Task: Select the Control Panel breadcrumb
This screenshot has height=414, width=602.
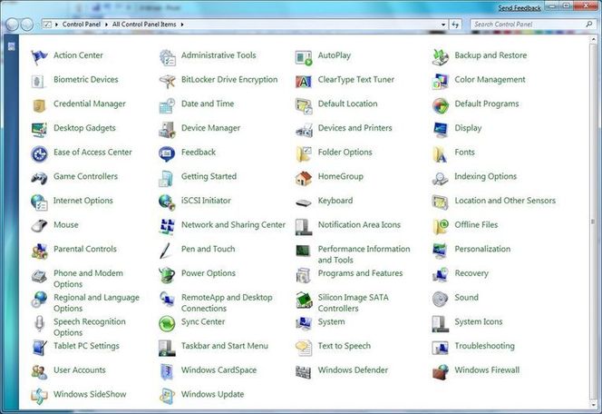Action: pyautogui.click(x=82, y=25)
